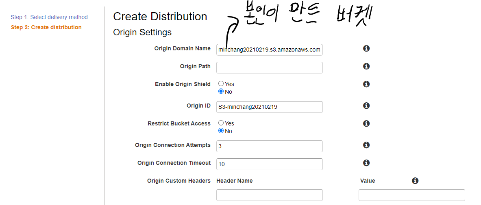Click info icon beside Origin Path field

click(x=366, y=66)
